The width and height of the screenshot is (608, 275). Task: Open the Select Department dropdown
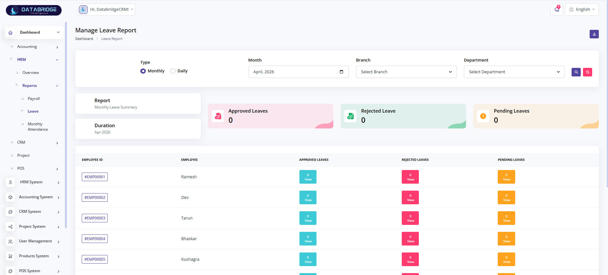point(514,72)
